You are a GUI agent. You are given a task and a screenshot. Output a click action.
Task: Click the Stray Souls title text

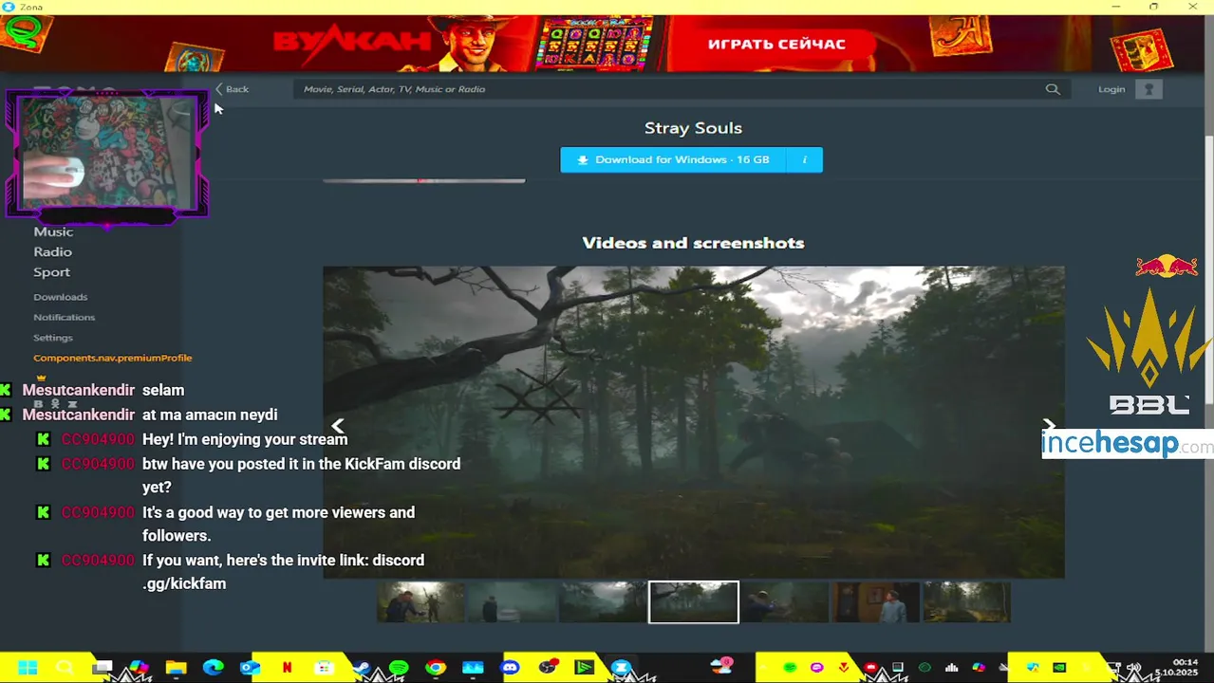tap(693, 128)
